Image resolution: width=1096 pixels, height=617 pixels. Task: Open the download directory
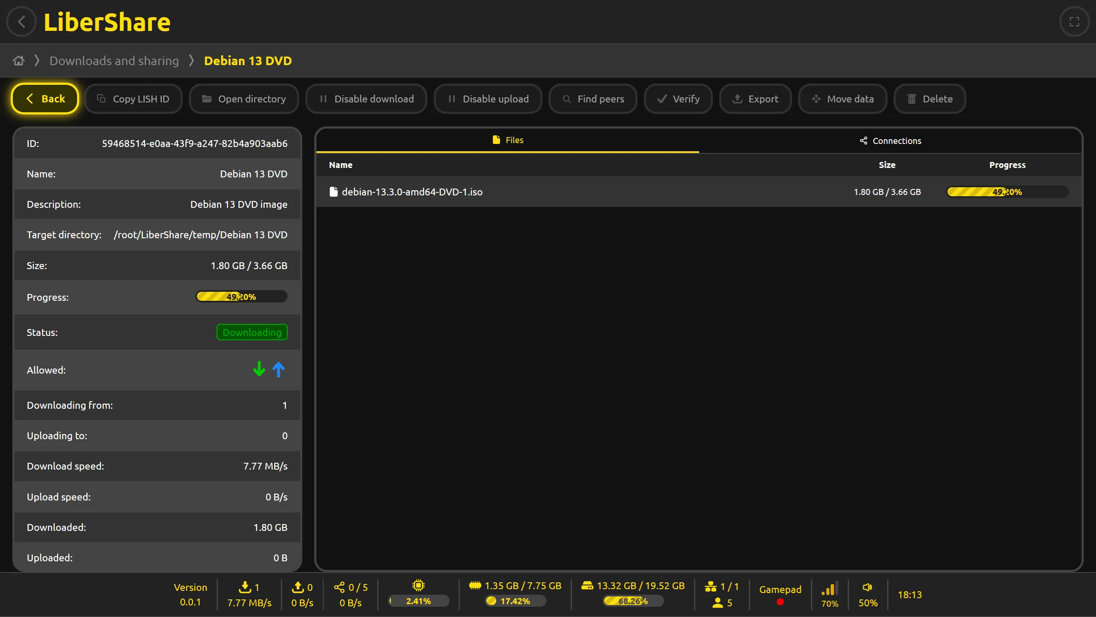244,99
